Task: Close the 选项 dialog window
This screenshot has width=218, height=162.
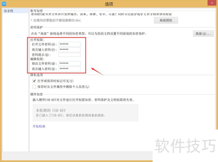Action: tap(212, 3)
